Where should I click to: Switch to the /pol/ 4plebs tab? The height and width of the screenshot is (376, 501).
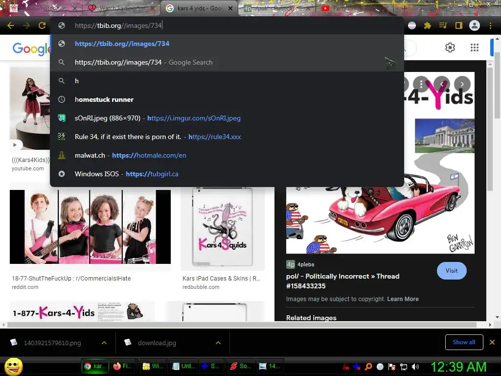pos(276,8)
